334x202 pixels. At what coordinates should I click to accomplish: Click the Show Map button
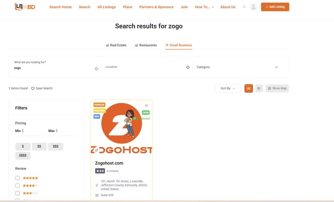(277, 88)
